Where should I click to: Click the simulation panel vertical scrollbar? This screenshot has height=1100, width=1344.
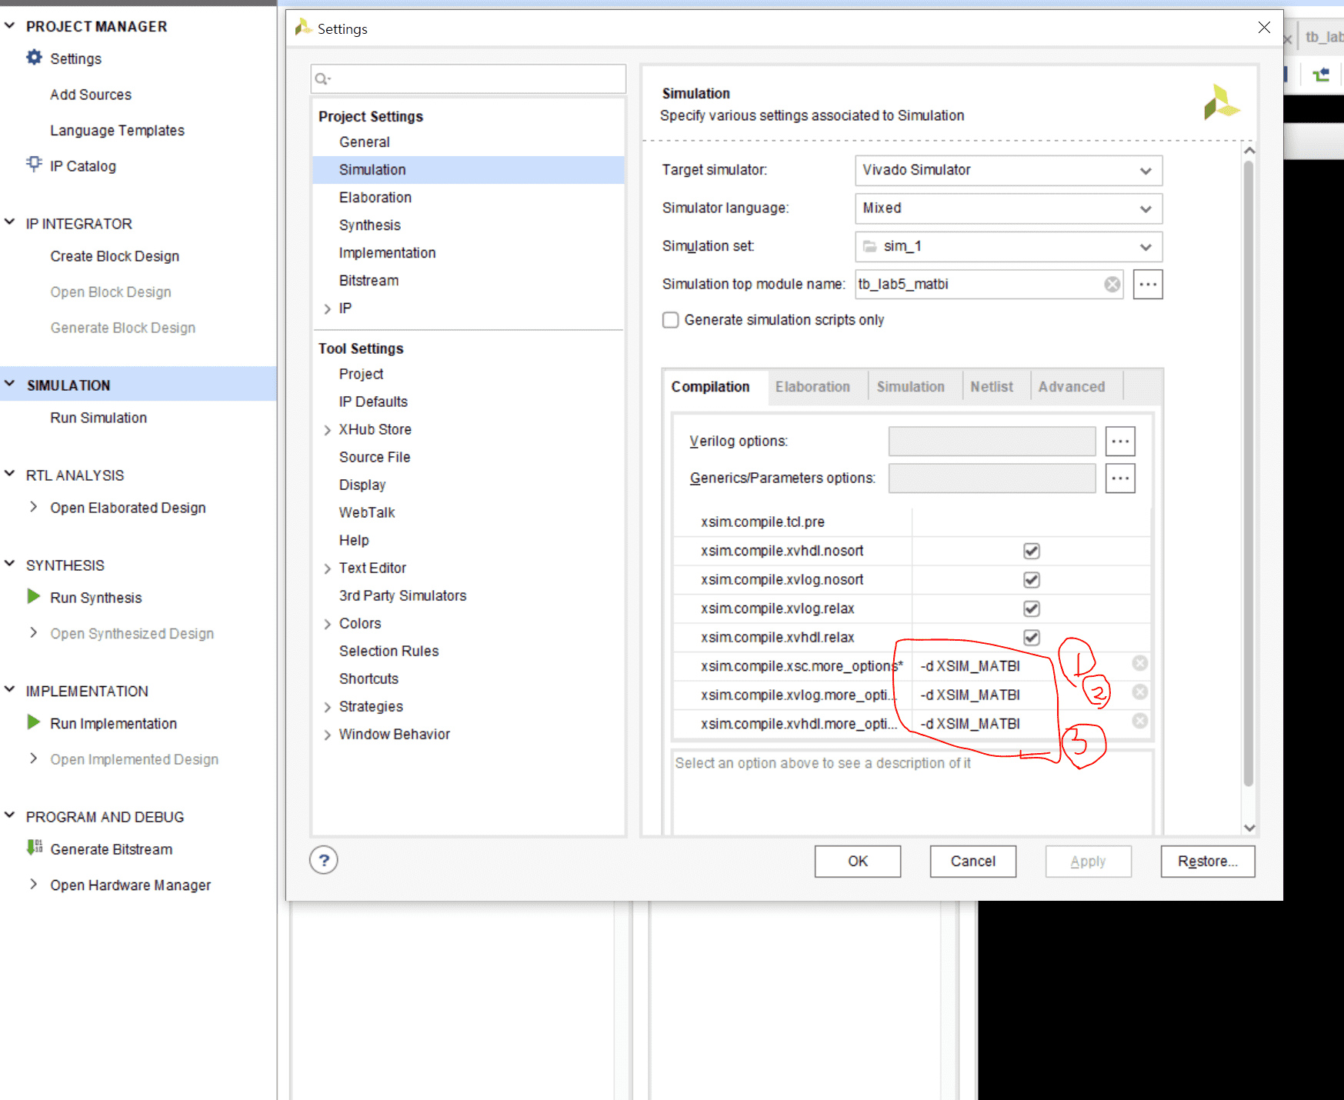tap(1249, 473)
